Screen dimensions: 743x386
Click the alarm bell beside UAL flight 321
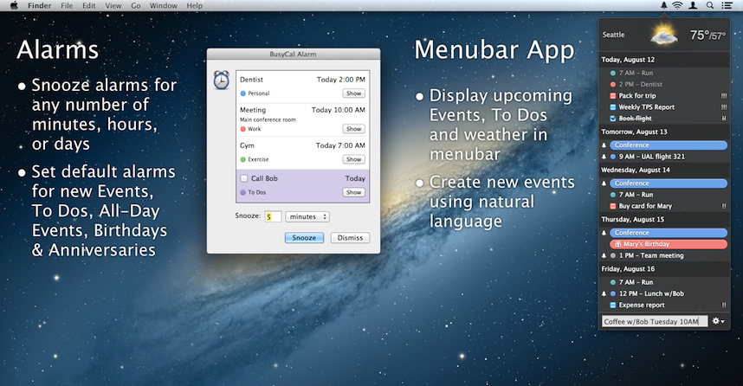[604, 157]
